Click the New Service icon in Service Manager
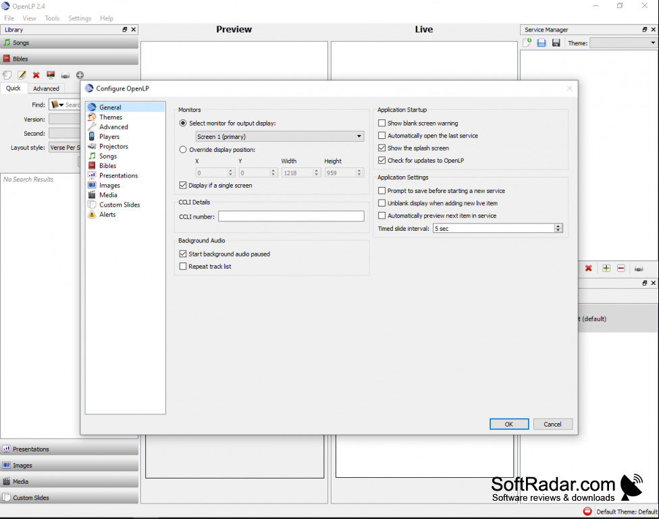Screen dimensions: 659x519 point(527,43)
